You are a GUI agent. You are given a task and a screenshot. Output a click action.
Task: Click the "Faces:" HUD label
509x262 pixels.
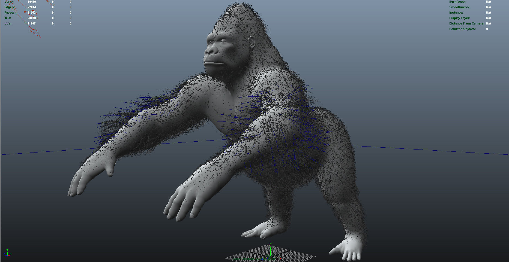tap(9, 13)
